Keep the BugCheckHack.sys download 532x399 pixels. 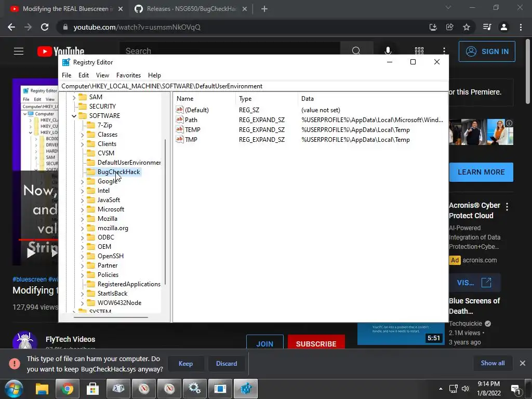pos(185,363)
